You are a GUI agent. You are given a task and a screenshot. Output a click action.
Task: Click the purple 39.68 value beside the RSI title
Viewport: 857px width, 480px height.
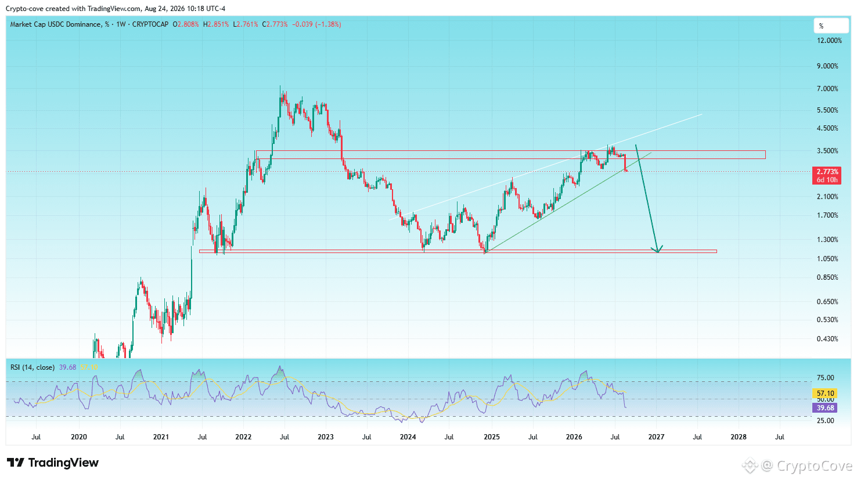pos(67,367)
